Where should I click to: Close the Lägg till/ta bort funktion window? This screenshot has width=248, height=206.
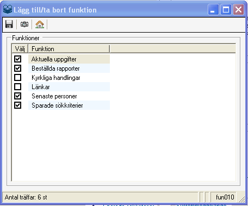point(238,10)
